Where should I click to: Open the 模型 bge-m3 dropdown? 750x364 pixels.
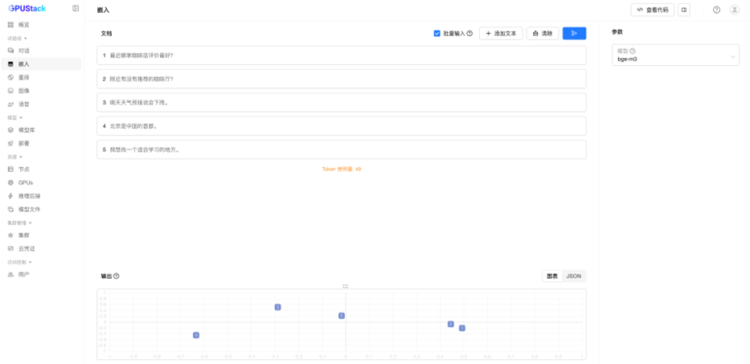pyautogui.click(x=675, y=55)
